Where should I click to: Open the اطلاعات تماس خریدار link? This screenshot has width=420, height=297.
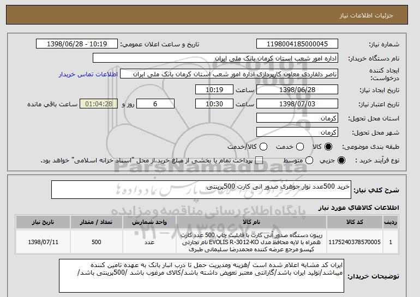coord(88,74)
